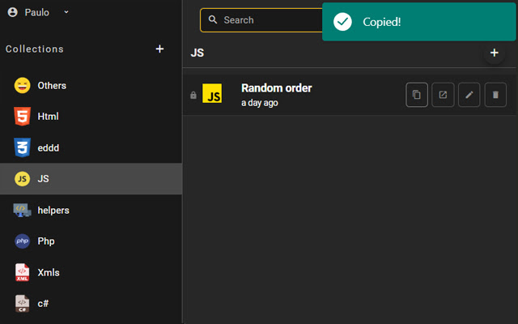The width and height of the screenshot is (518, 324).
Task: Open Random order snippet in new window
Action: click(x=443, y=95)
